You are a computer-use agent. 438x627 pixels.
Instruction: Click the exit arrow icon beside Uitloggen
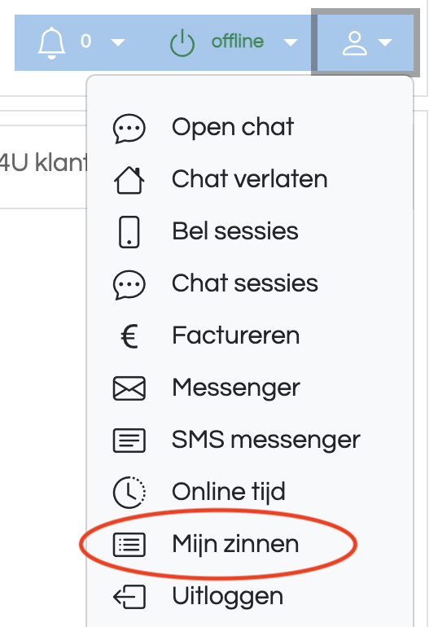click(129, 597)
